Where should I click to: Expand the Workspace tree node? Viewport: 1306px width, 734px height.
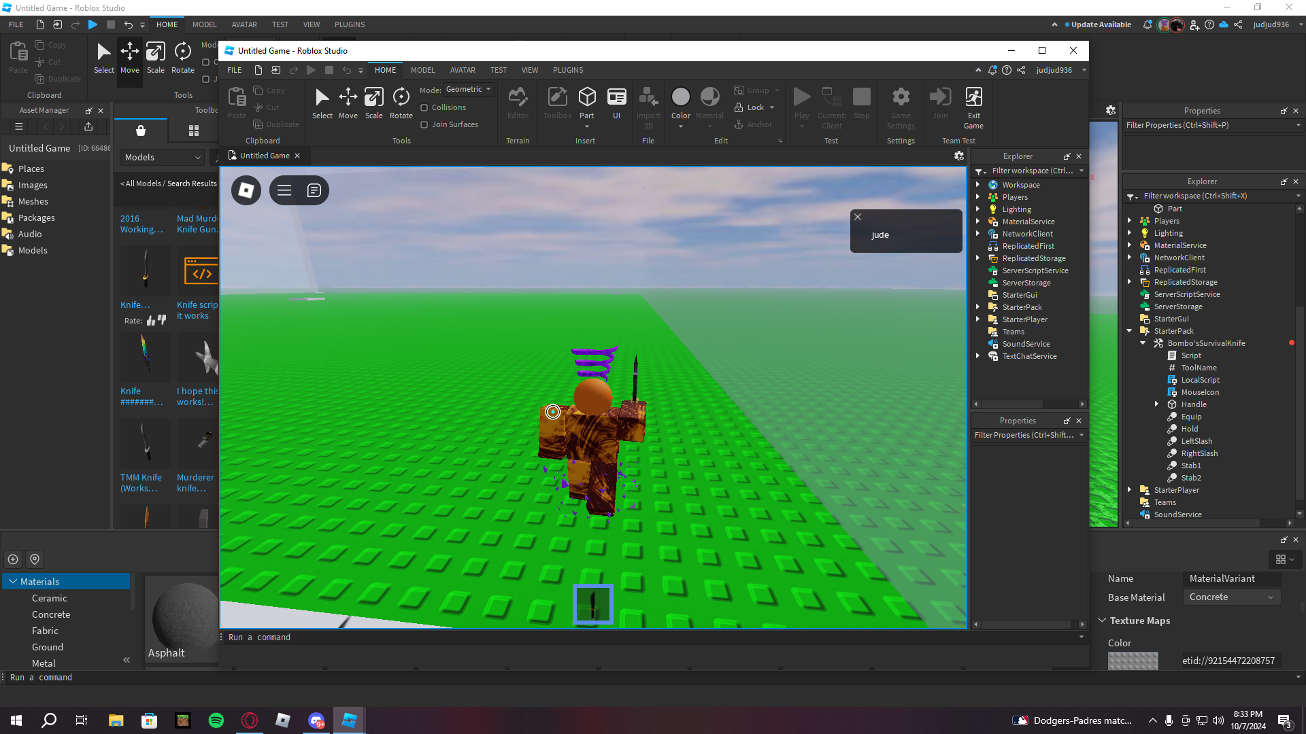pos(978,185)
